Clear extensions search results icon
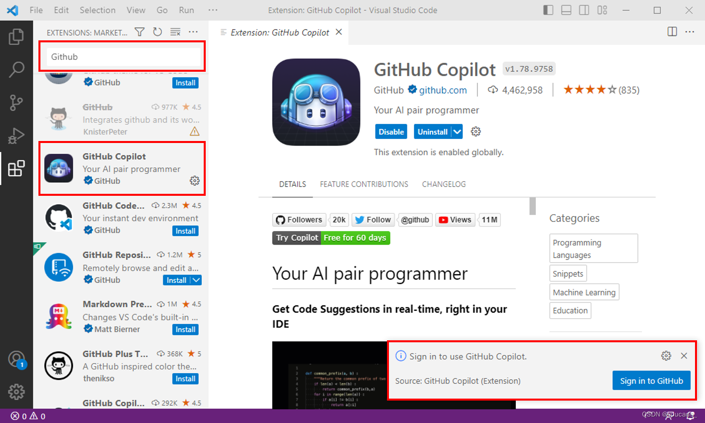The image size is (705, 423). coord(175,32)
